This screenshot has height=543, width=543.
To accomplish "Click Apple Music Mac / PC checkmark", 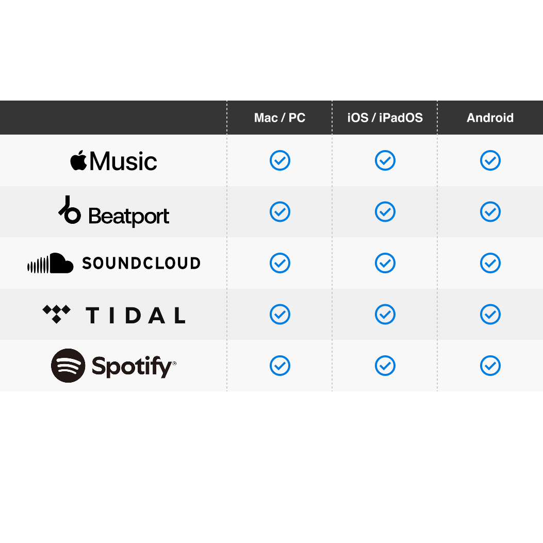I will coord(280,160).
